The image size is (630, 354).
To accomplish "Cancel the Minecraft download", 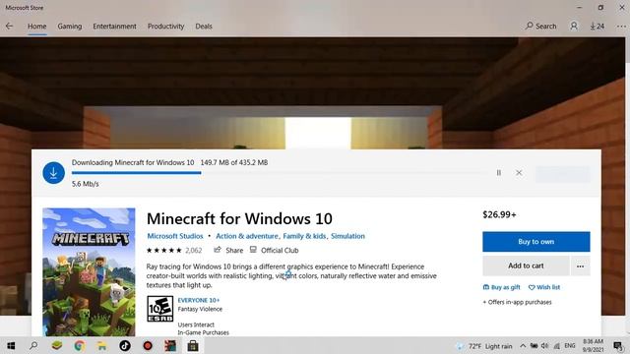I will point(519,173).
